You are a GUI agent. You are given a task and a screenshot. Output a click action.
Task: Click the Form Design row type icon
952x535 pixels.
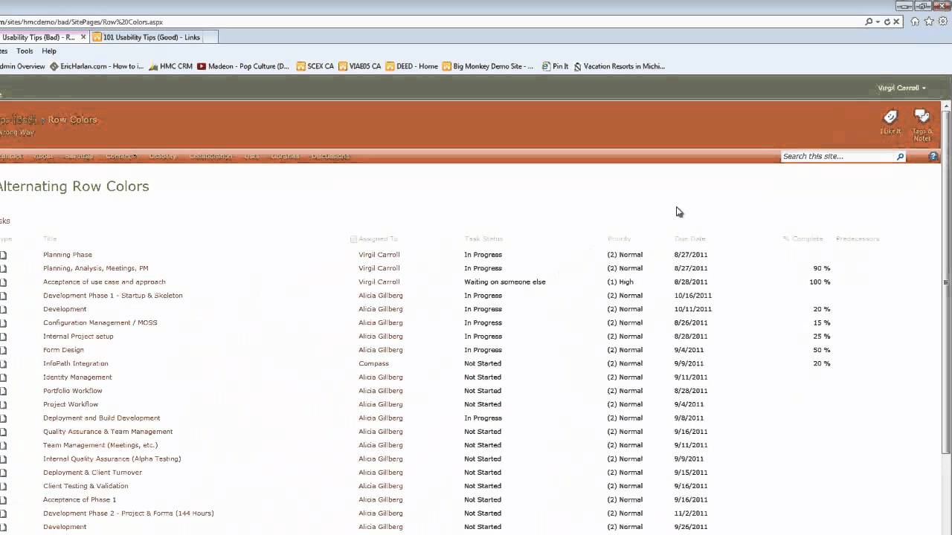pos(3,350)
